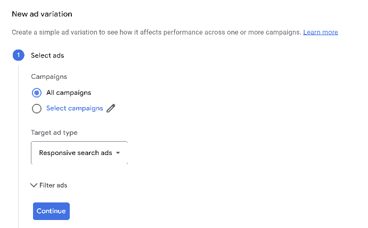Viewport: 368px width, 228px height.
Task: Open the Learn more link
Action: click(x=321, y=32)
